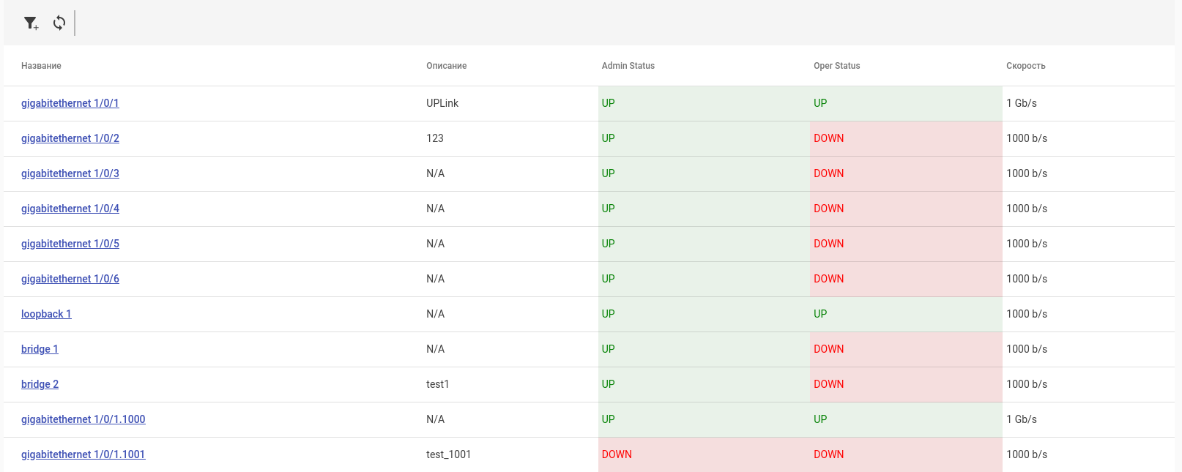Sort by the Название column header
The height and width of the screenshot is (472, 1182).
click(41, 66)
